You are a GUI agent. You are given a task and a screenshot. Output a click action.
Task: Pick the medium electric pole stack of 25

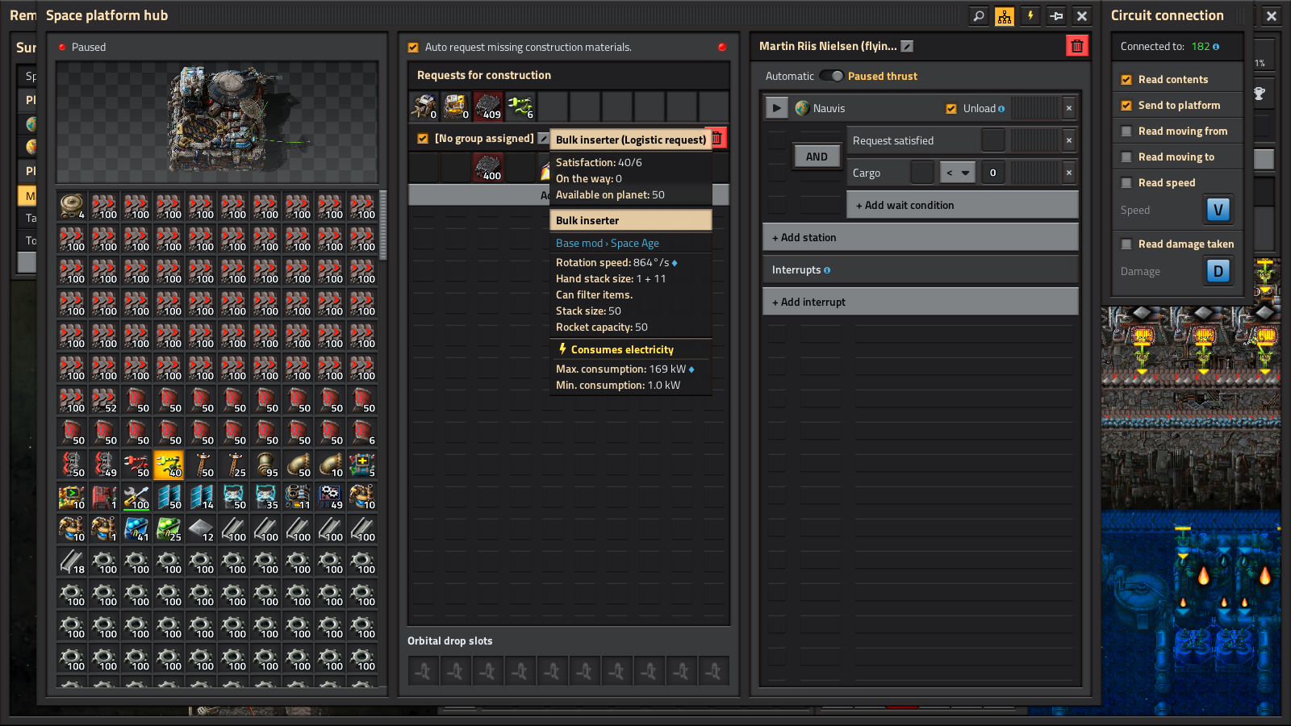(234, 465)
